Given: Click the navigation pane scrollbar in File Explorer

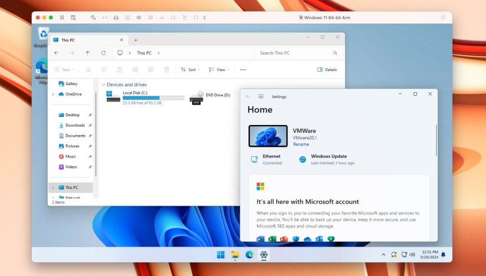Looking at the screenshot, I should pos(96,134).
